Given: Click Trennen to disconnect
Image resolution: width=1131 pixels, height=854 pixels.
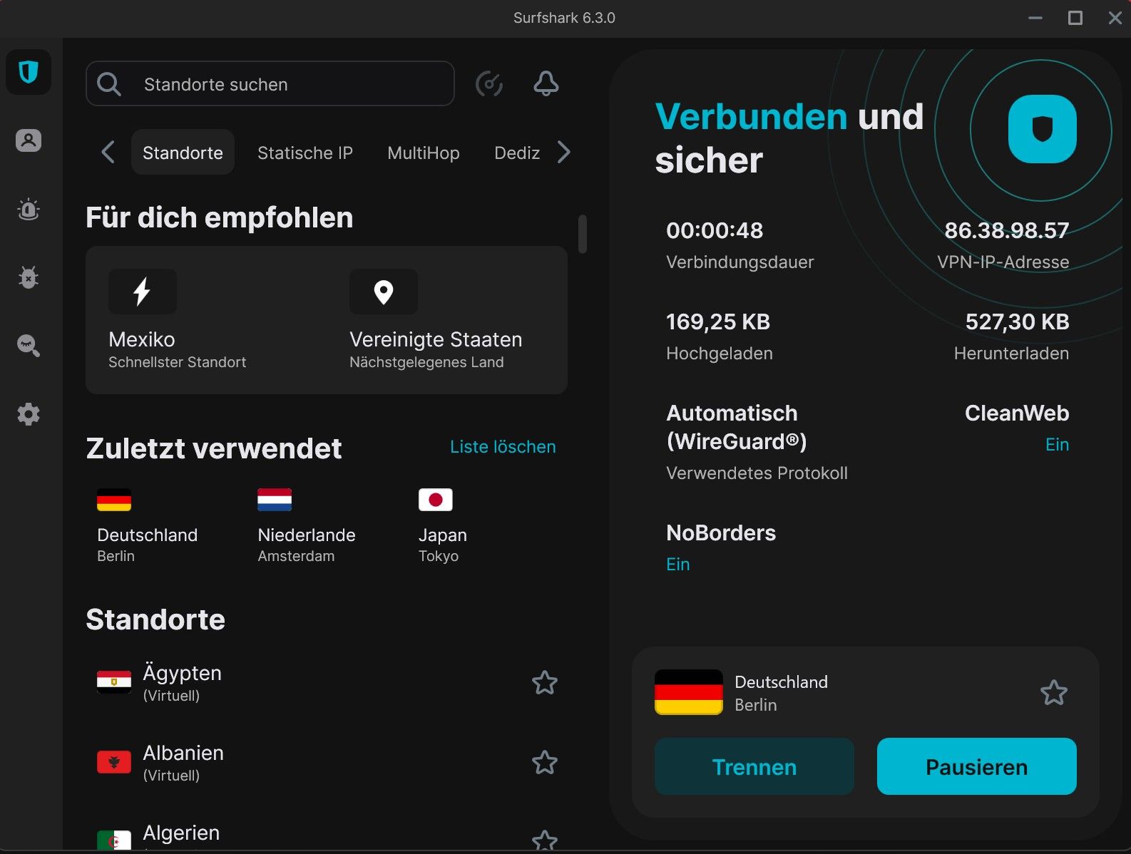Looking at the screenshot, I should click(x=754, y=766).
